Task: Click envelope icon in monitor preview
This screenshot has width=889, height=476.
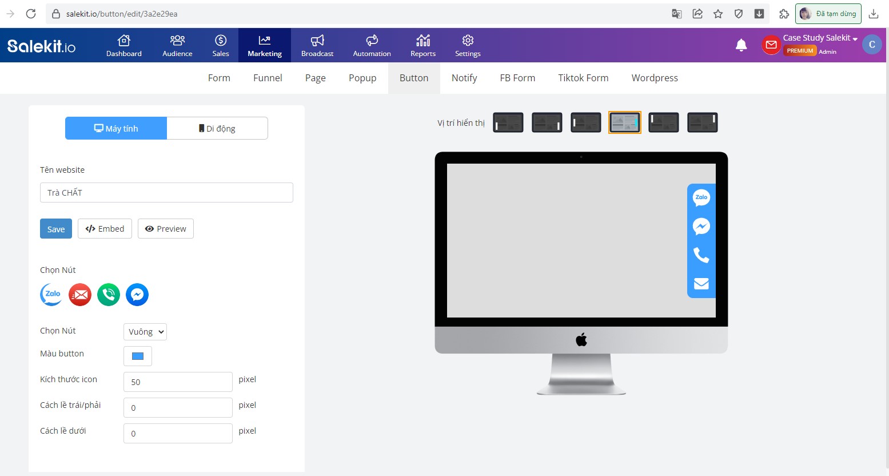Action: (701, 284)
